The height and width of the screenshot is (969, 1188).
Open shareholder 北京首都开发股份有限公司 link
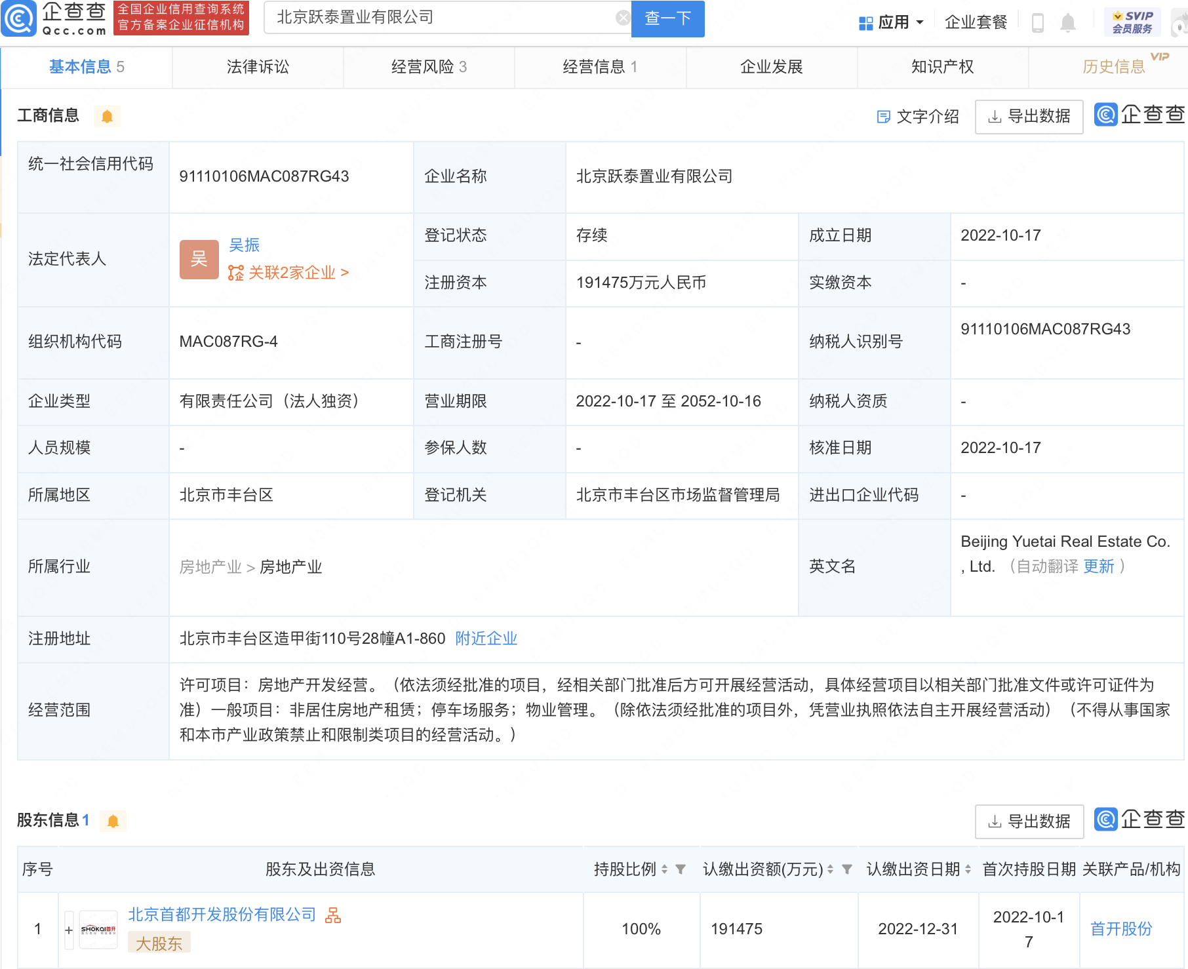coord(222,915)
